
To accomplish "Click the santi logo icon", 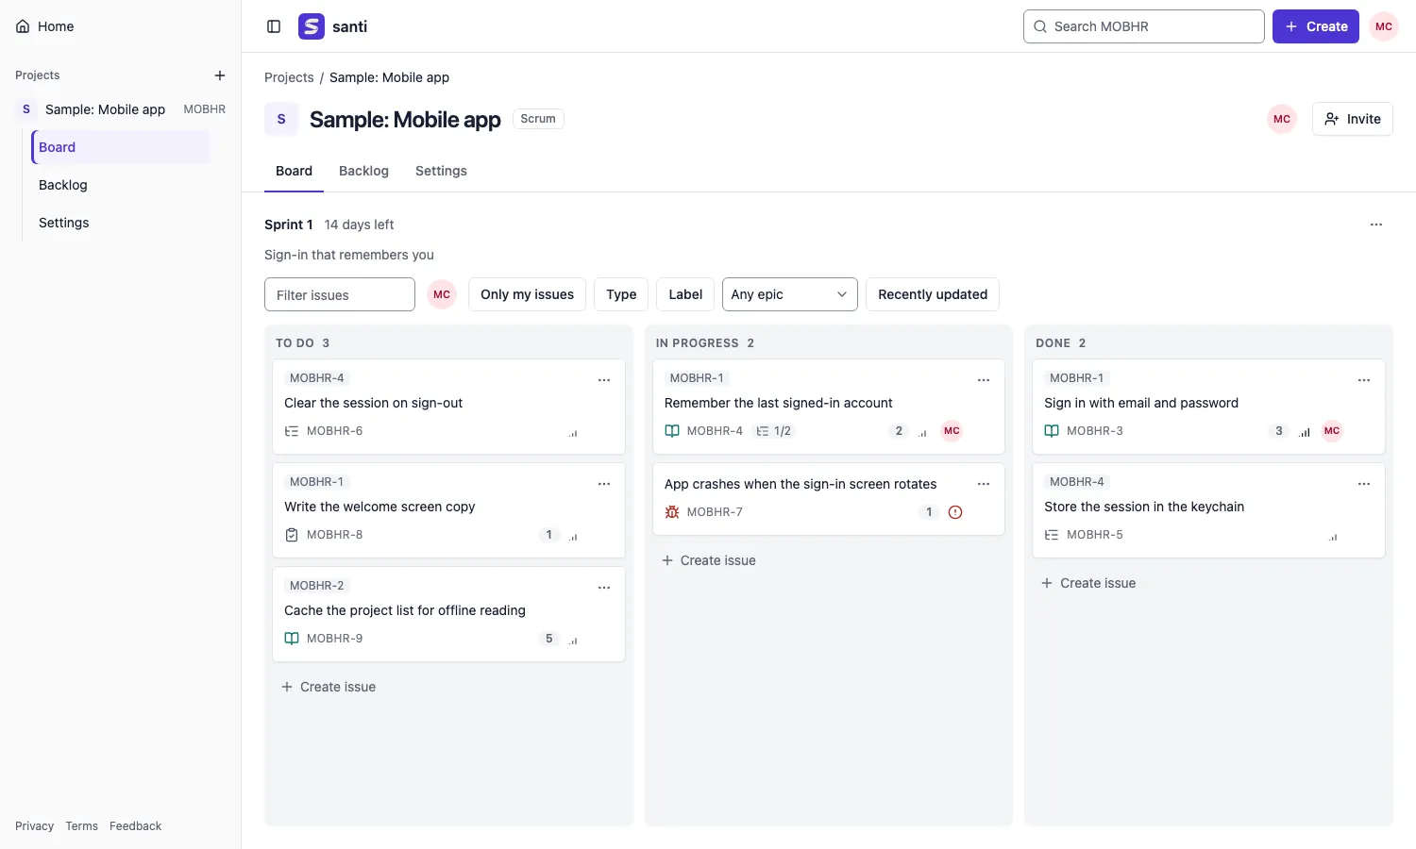I will coord(312,26).
